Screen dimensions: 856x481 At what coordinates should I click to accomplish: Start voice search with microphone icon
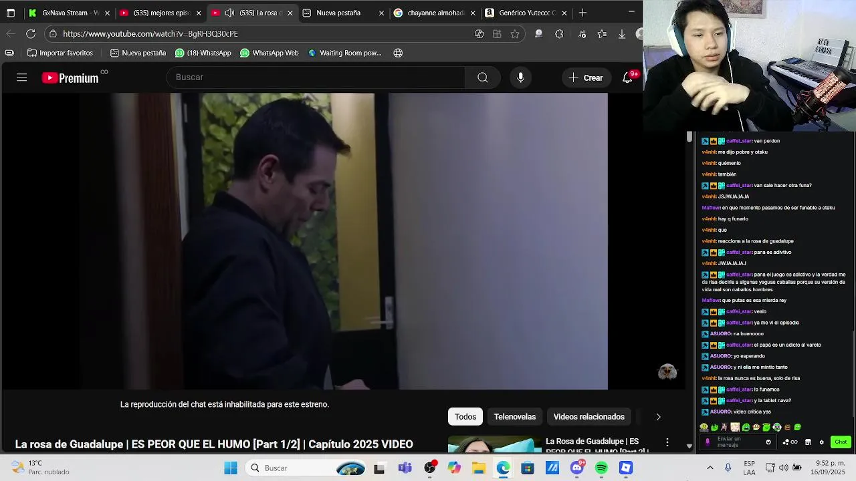(520, 77)
